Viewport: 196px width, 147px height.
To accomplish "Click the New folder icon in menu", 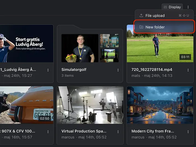I will coord(141,27).
